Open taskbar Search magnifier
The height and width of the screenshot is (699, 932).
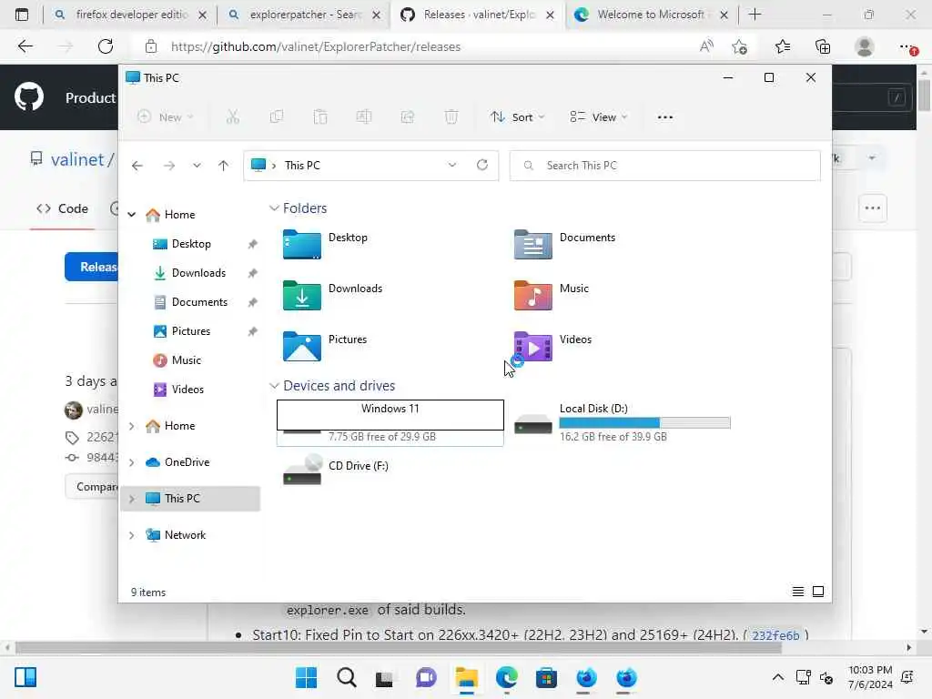(x=347, y=677)
